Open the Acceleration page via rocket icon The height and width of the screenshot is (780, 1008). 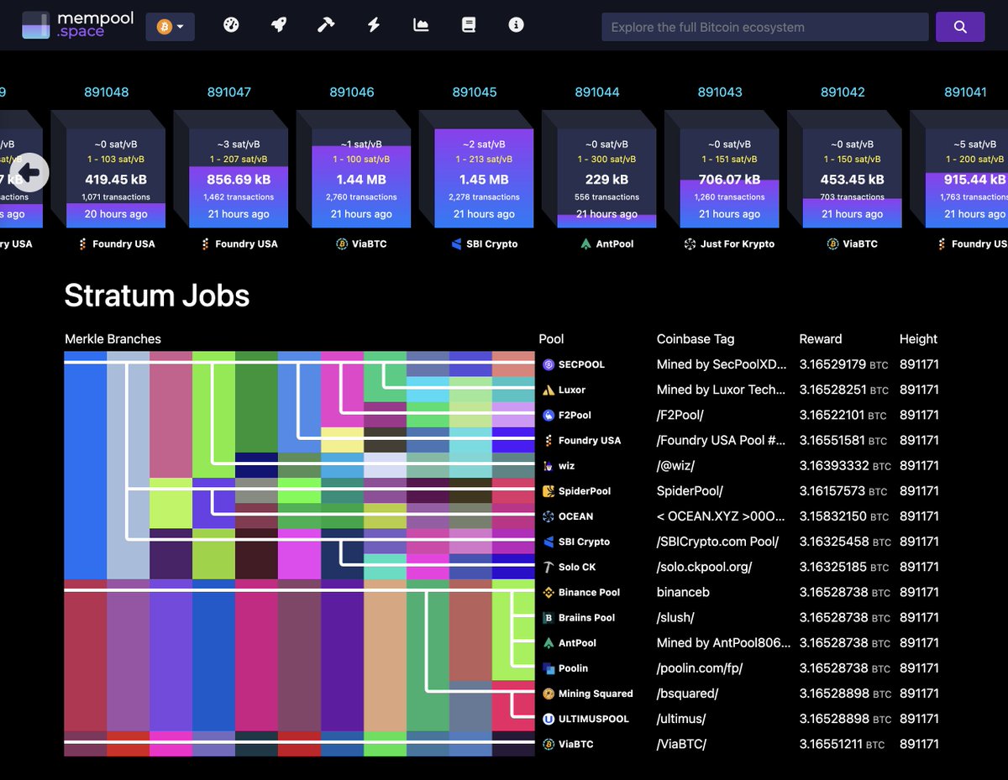click(279, 25)
